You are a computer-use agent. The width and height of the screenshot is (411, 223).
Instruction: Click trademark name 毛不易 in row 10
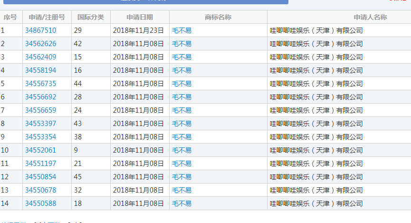182,150
